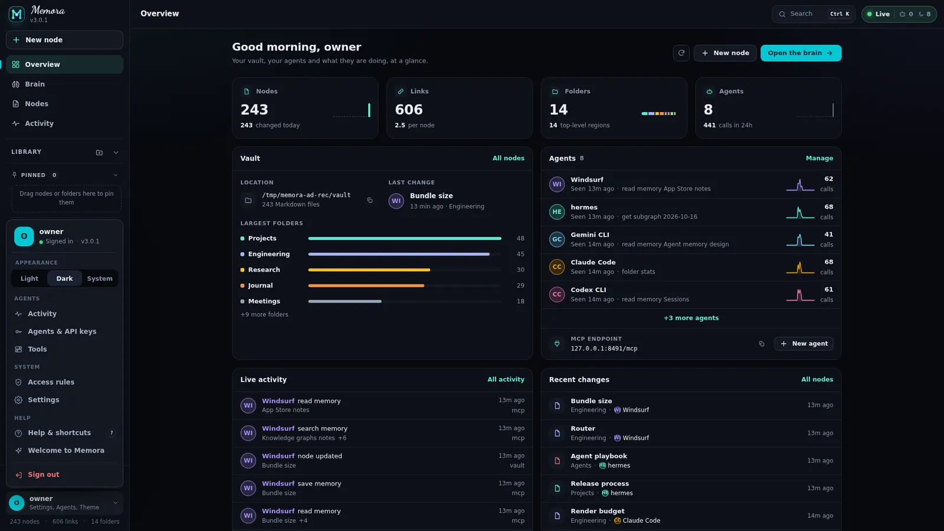Open the Release process recent change row
The height and width of the screenshot is (531, 944).
(x=691, y=489)
